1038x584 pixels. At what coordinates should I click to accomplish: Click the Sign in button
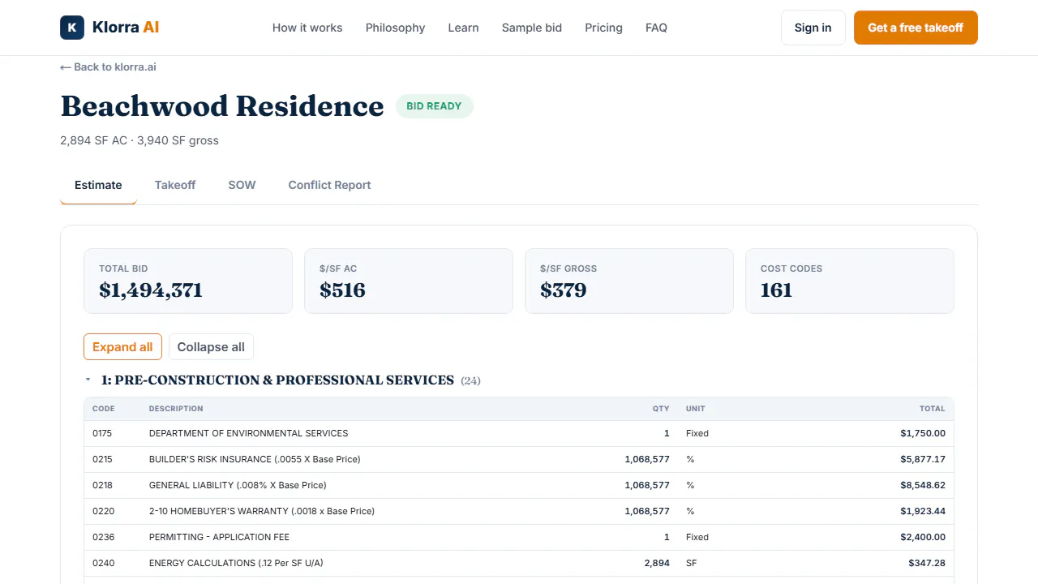point(813,28)
